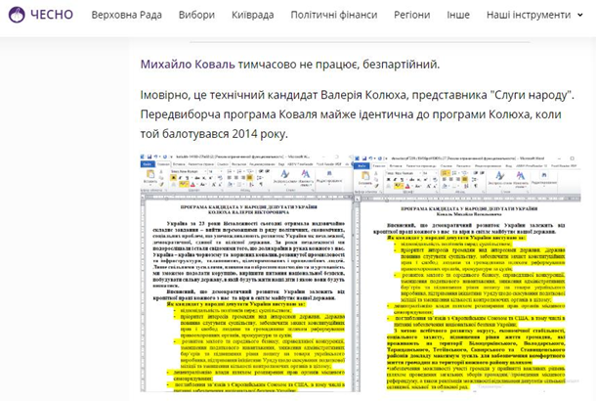The height and width of the screenshot is (401, 596).
Task: Click the Paste icon in right Word window
Action: coord(367,178)
